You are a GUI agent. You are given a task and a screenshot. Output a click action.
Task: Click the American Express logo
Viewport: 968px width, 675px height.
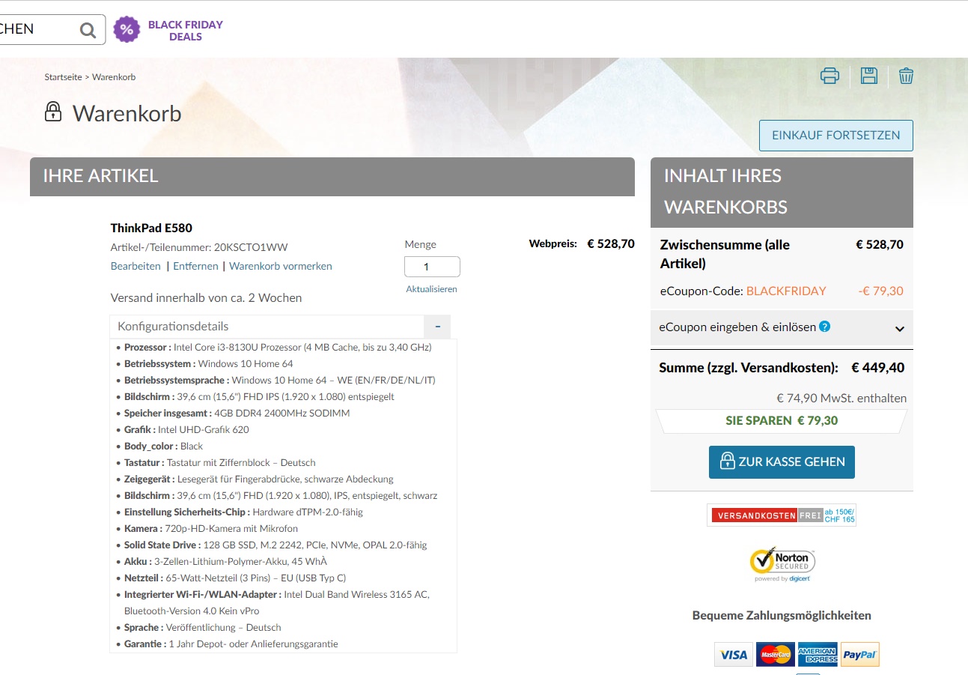point(818,655)
